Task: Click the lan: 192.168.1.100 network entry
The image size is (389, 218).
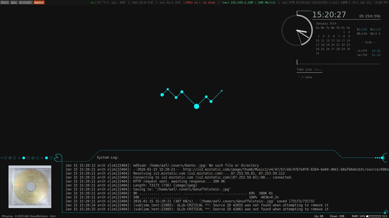Action: pos(249,2)
